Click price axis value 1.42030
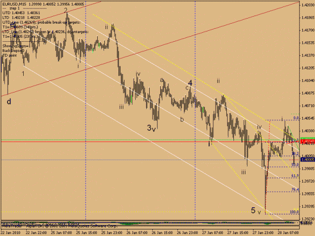 [x=308, y=5]
